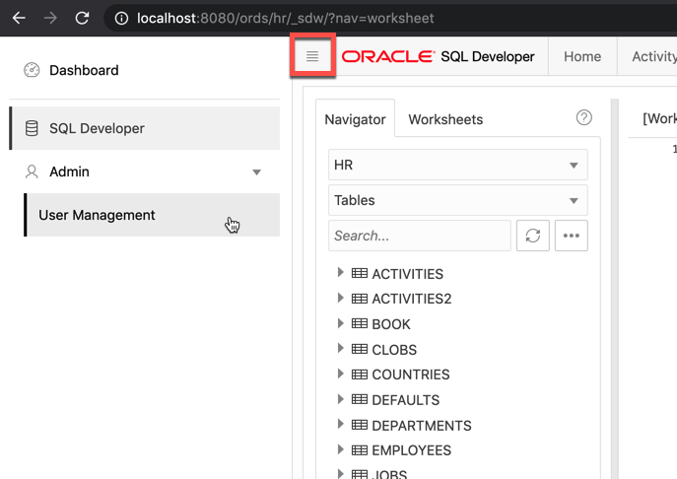The width and height of the screenshot is (677, 479).
Task: Select the COUNTRIES table name
Action: pyautogui.click(x=411, y=375)
